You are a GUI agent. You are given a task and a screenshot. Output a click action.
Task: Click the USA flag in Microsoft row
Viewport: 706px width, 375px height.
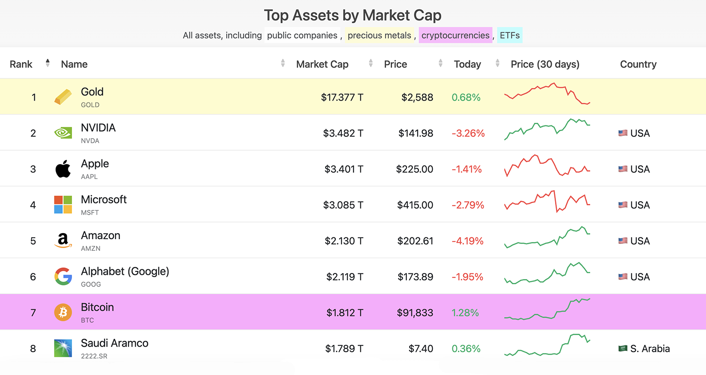click(x=623, y=205)
